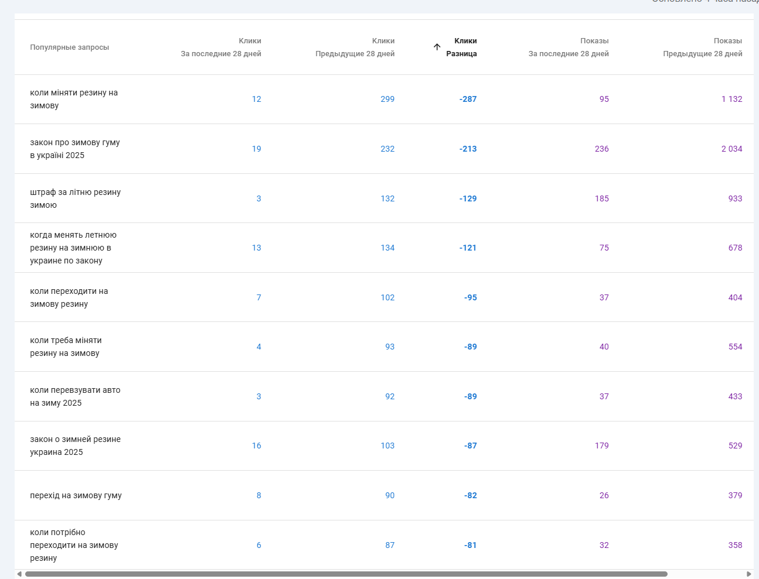Open query 'коли перевзувати авто на зиму 2025'
This screenshot has width=759, height=579.
pos(75,396)
